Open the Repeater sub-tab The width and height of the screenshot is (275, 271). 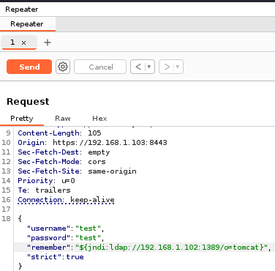[x=27, y=24]
